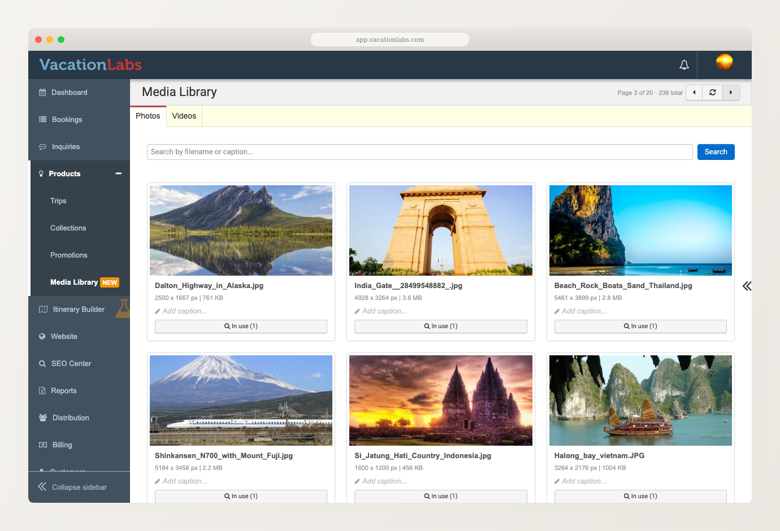Click In use (1) for Dalton Highway

241,327
